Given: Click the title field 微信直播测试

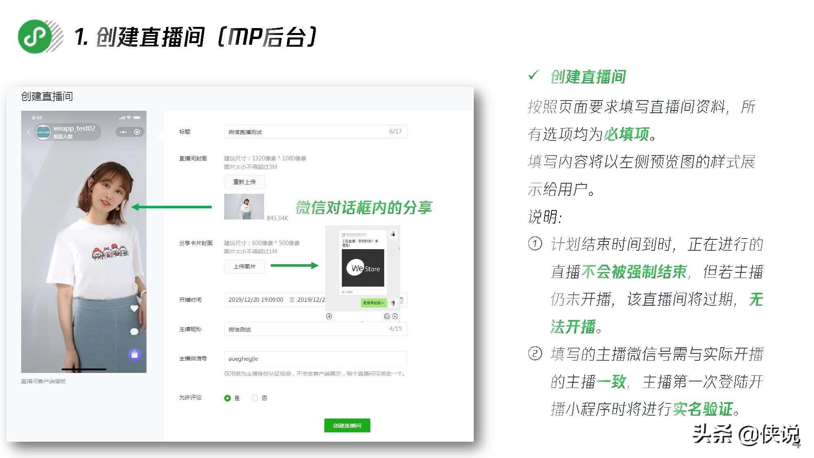Looking at the screenshot, I should pyautogui.click(x=315, y=132).
